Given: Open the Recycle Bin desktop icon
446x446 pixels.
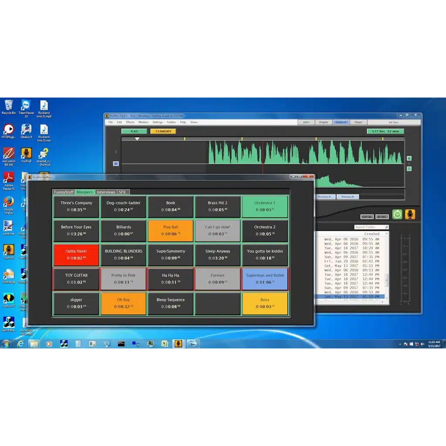Looking at the screenshot, I should (x=9, y=107).
